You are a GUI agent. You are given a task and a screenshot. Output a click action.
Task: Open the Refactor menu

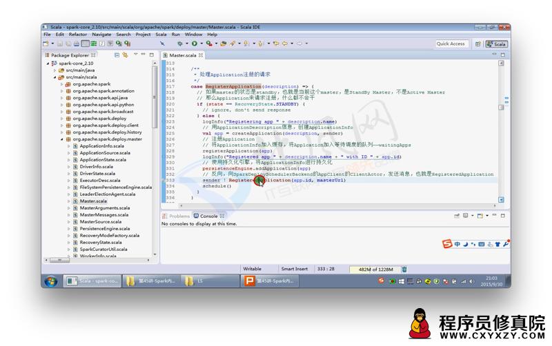point(78,34)
